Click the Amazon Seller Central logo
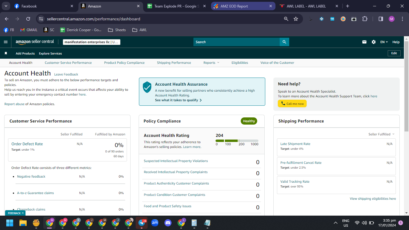Image resolution: width=409 pixels, height=230 pixels. (x=35, y=42)
